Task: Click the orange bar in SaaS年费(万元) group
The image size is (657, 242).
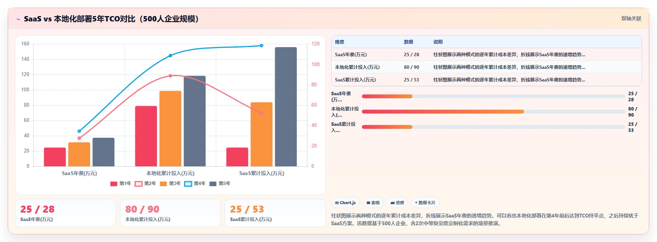Action: pos(79,154)
